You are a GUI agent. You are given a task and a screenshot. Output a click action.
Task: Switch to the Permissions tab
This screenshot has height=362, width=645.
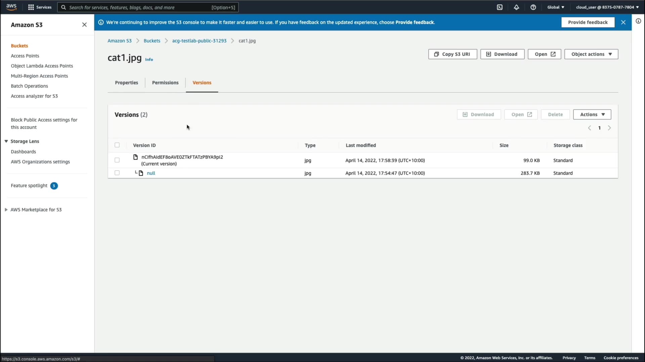pos(165,83)
